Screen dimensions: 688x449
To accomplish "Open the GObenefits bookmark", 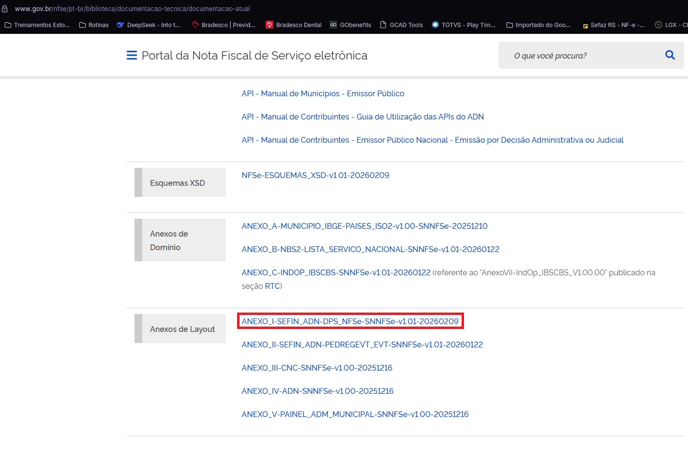I will [x=350, y=25].
